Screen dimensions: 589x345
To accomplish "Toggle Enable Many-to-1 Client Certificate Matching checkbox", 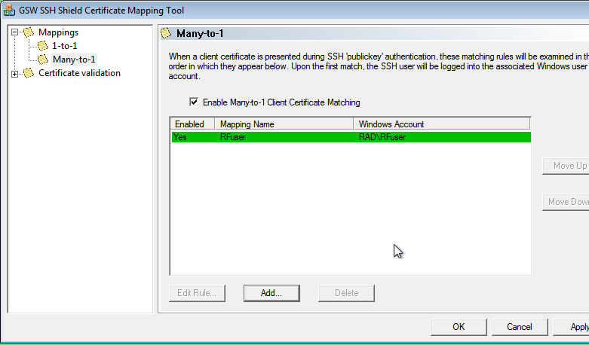I will [x=194, y=102].
